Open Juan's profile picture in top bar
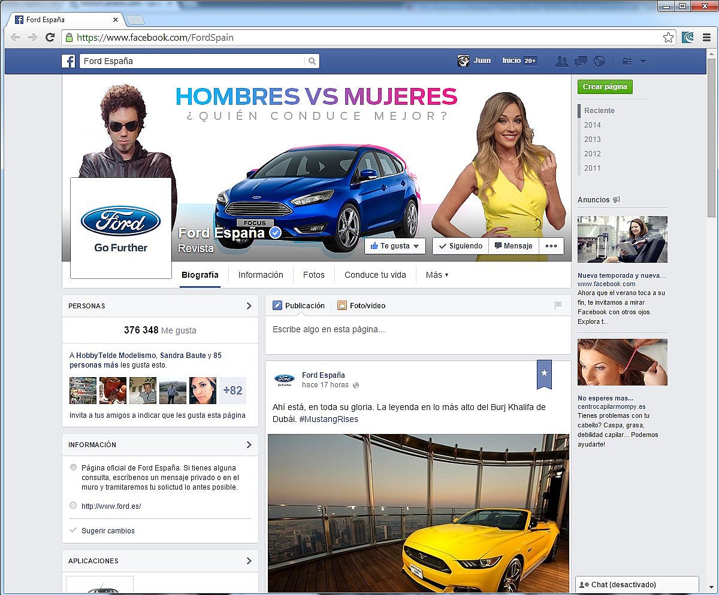Image resolution: width=719 pixels, height=595 pixels. (x=463, y=60)
